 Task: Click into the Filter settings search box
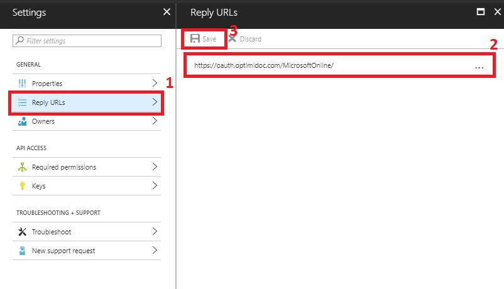click(88, 41)
